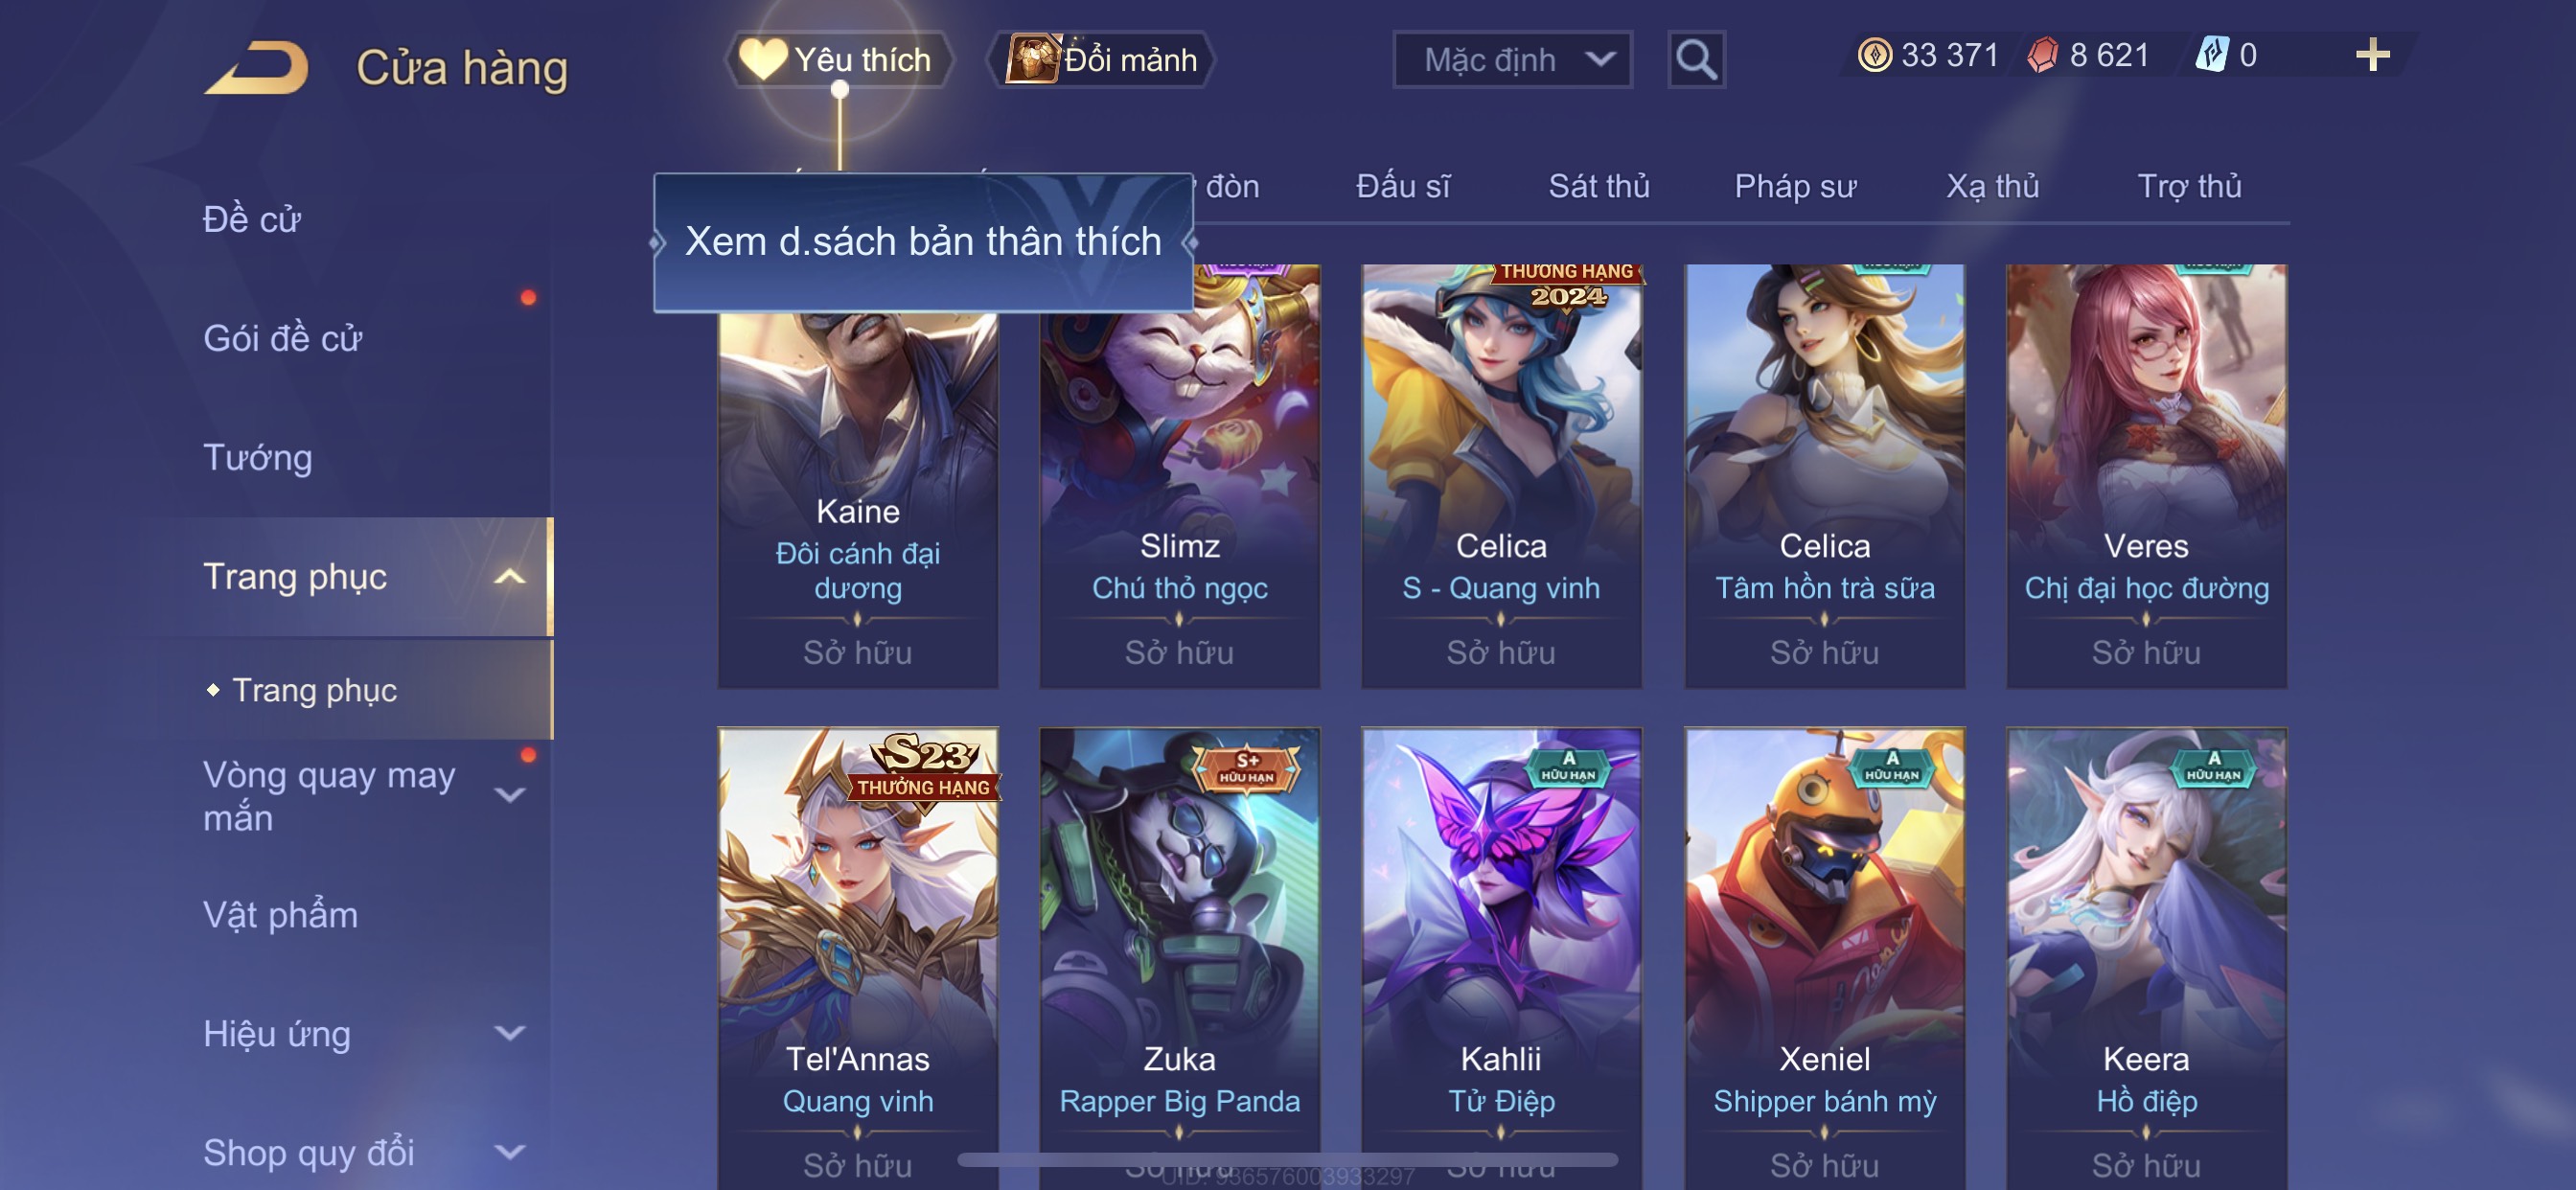
Task: Expand the Hiệu ứng sidebar section
Action: (510, 1033)
